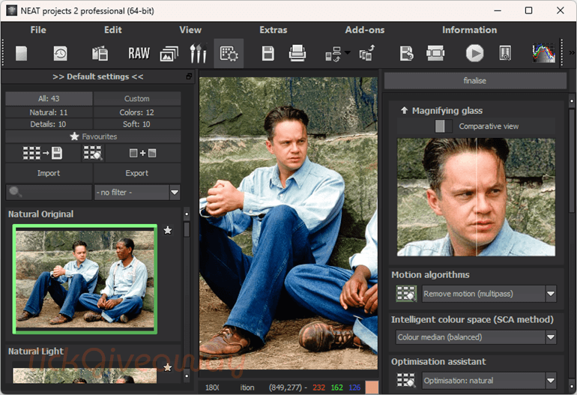Click the Motion algorithms grid icon
This screenshot has width=577, height=395.
(x=406, y=294)
